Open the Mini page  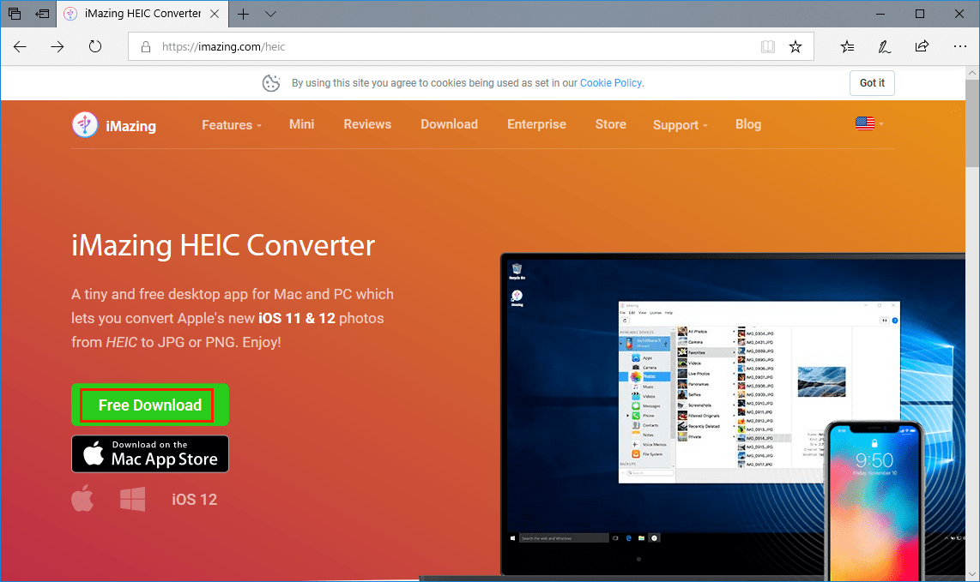tap(301, 124)
